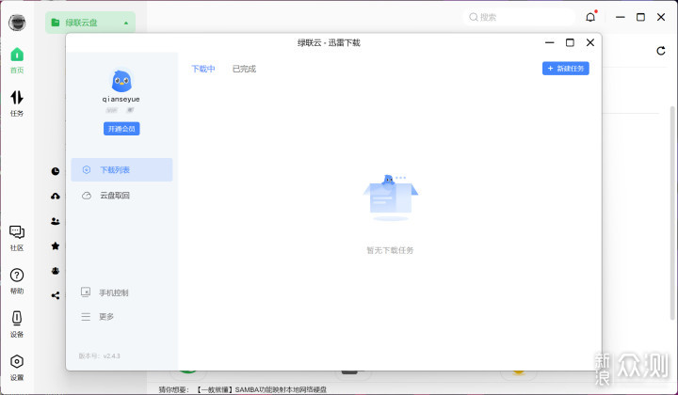Select the shared users icon in cloud sidebar

point(56,221)
